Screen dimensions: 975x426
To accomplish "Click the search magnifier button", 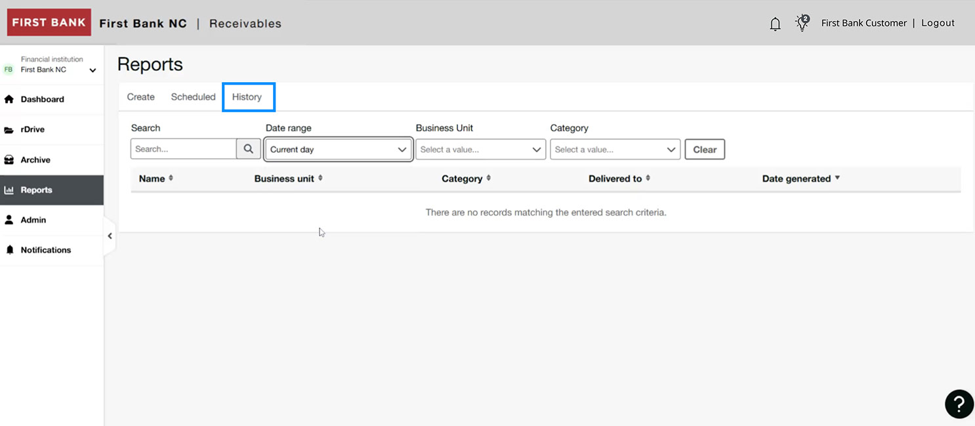I will point(248,149).
